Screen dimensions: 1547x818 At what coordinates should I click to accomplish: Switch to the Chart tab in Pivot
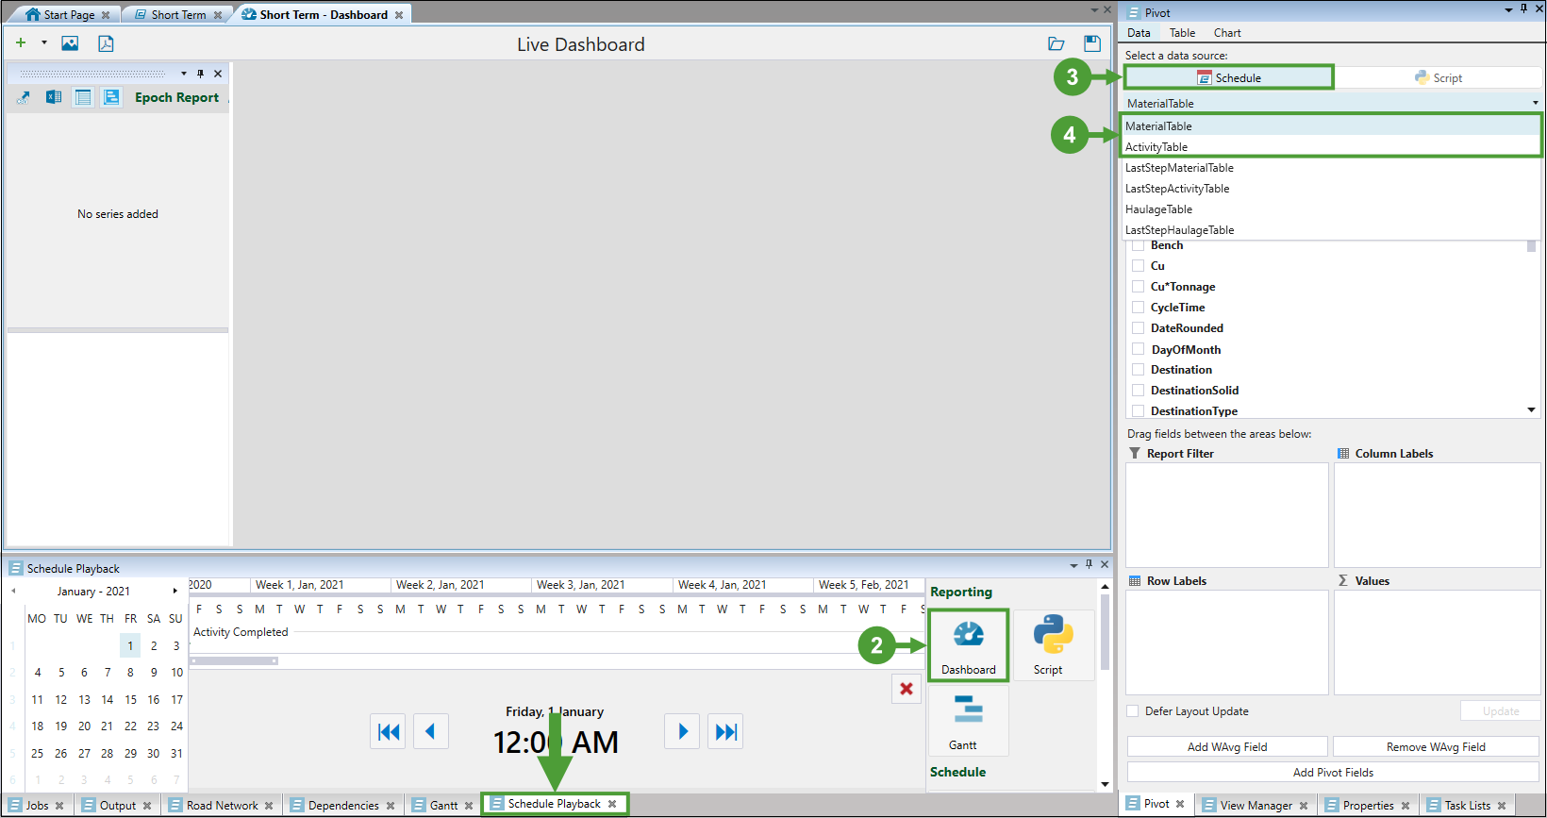tap(1226, 33)
